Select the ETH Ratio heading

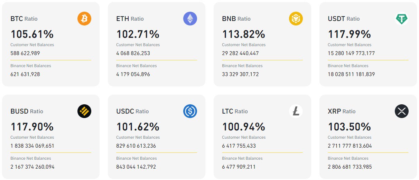(x=130, y=19)
